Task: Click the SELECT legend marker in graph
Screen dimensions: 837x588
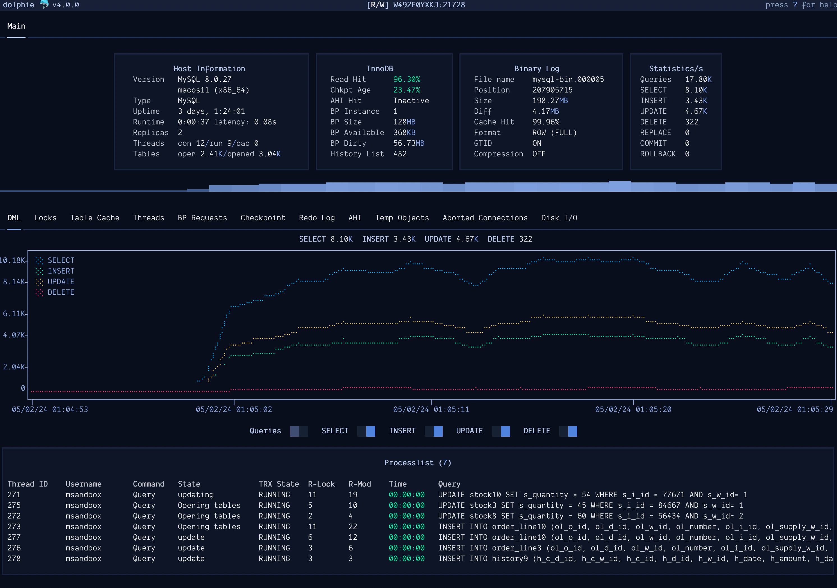Action: [39, 260]
